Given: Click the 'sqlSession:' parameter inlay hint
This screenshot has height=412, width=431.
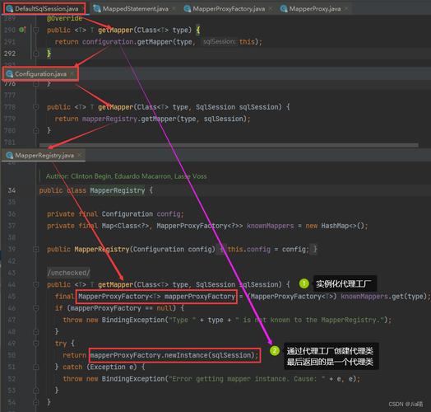Looking at the screenshot, I should [x=219, y=41].
